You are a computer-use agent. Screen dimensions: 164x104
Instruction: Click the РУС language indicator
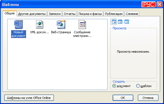148,5
